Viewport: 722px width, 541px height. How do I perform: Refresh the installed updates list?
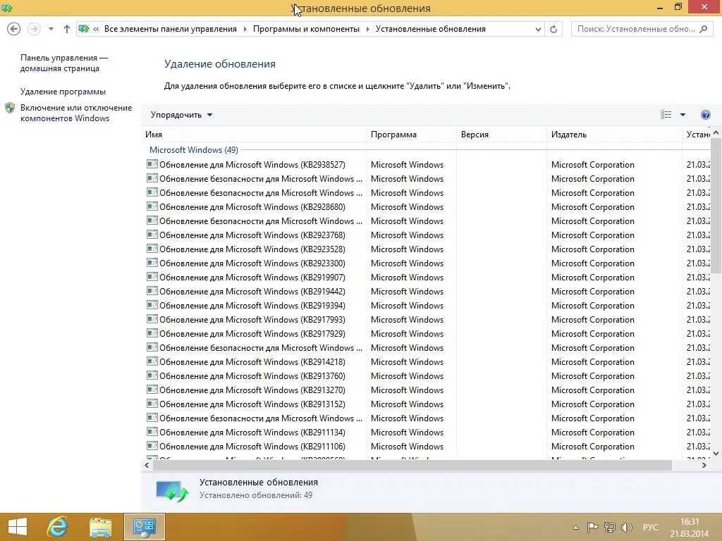click(x=553, y=29)
